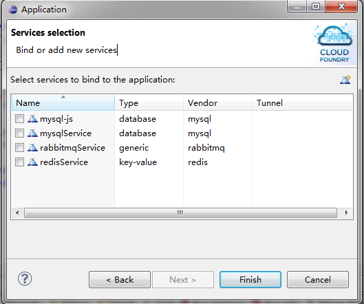Sort by the Name column header
This screenshot has height=304, width=364.
point(63,102)
